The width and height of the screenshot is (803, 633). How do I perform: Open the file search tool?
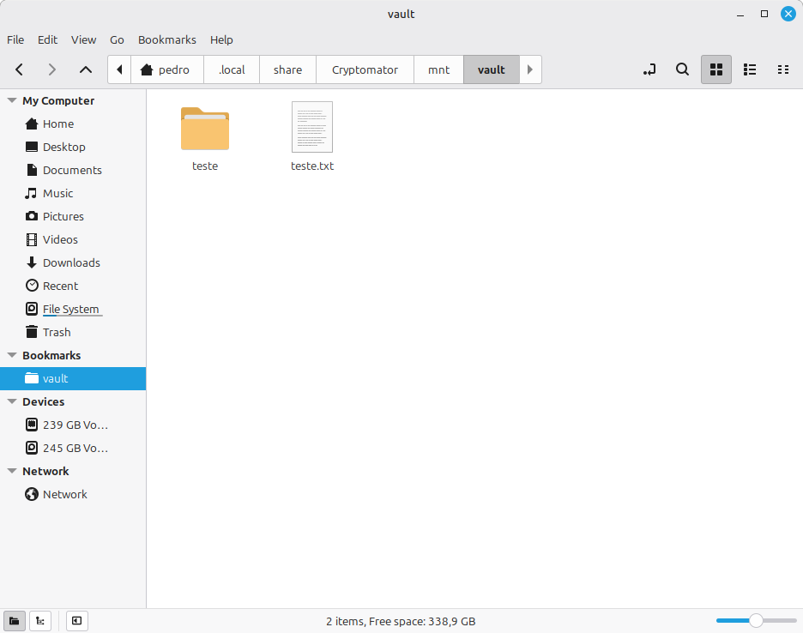point(682,69)
